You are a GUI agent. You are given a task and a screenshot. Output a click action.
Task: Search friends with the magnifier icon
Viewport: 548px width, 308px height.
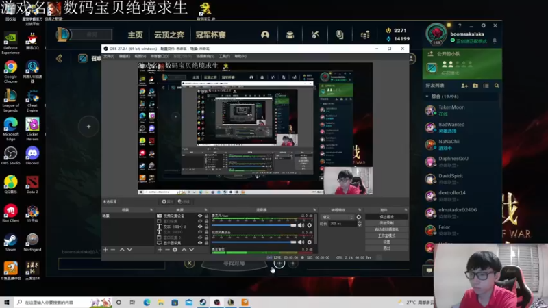tap(497, 85)
